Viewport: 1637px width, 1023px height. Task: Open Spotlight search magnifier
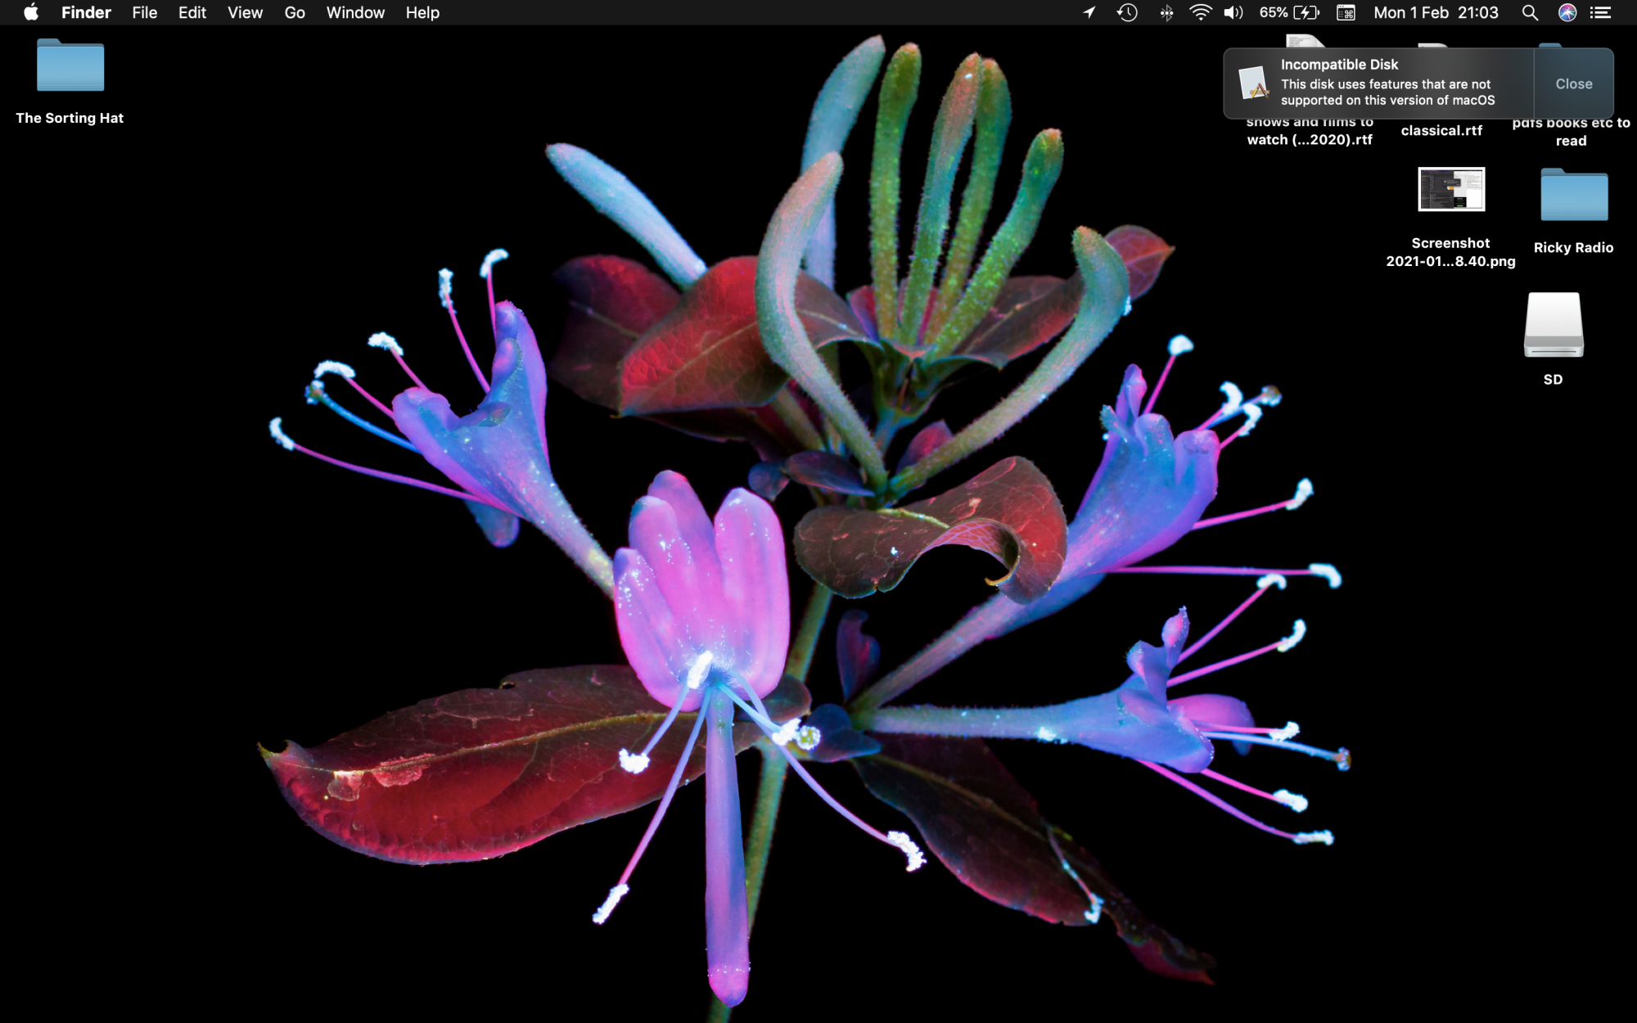[x=1529, y=12]
